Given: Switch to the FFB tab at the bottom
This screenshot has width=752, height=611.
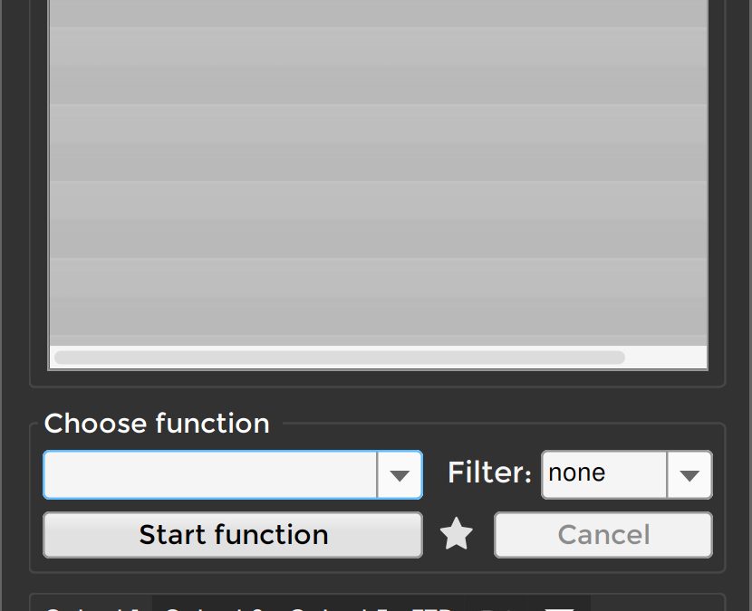Looking at the screenshot, I should coord(433,606).
